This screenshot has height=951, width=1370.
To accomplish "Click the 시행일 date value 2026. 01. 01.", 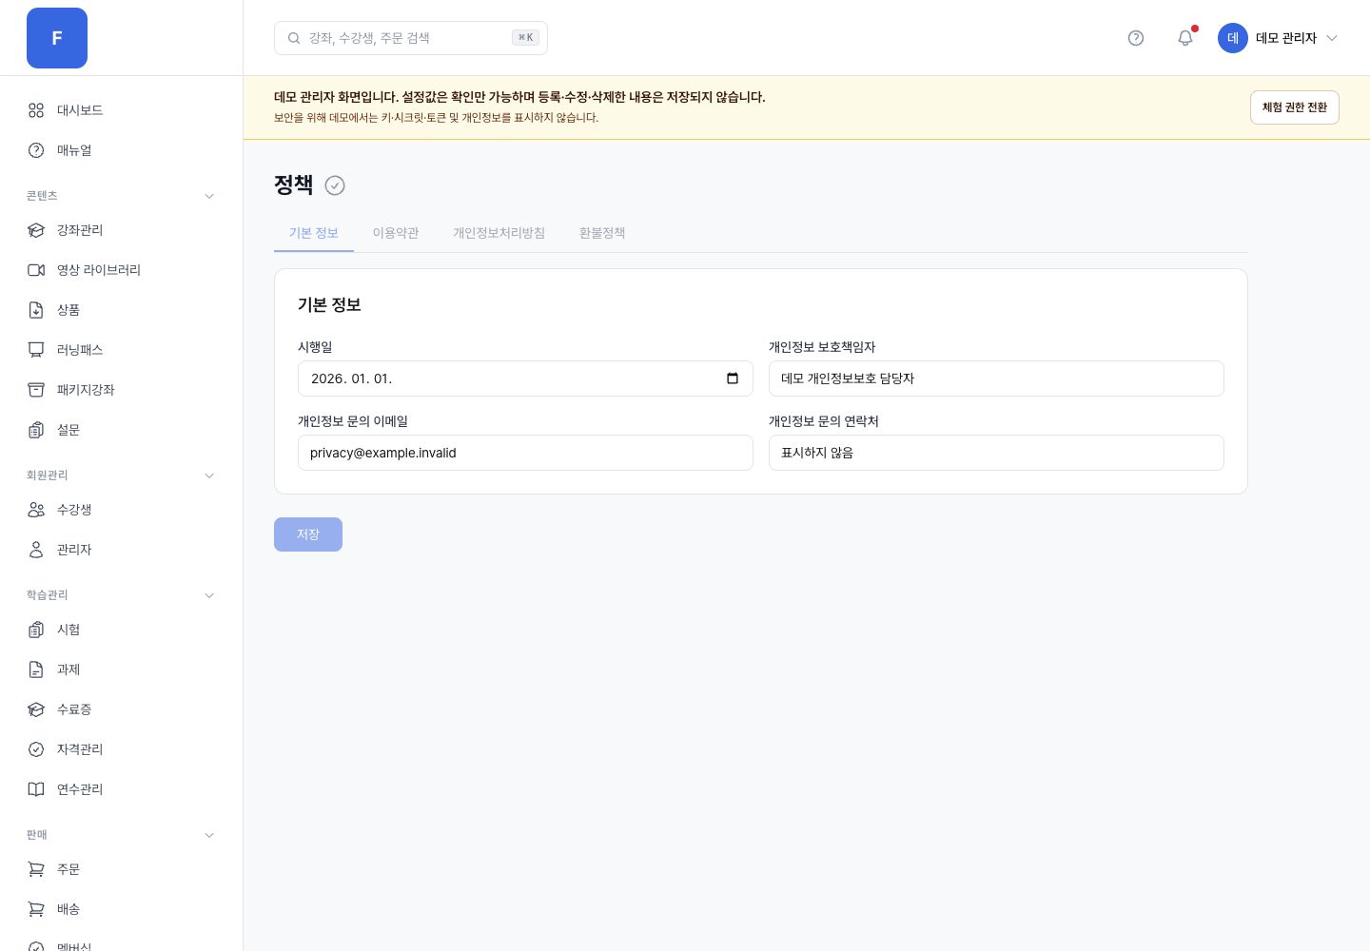I will [x=351, y=378].
